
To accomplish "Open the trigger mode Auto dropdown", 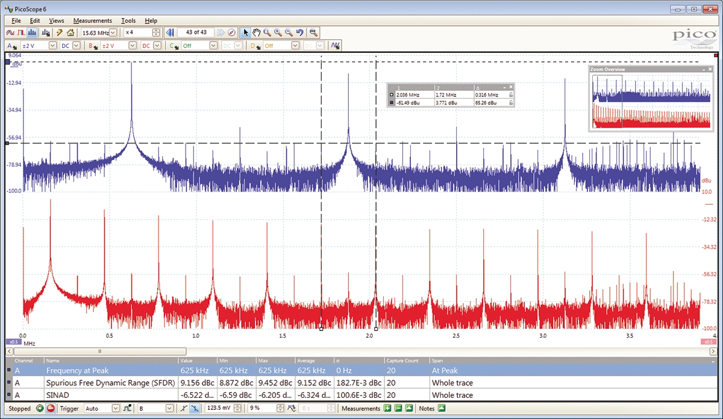I will [115, 408].
